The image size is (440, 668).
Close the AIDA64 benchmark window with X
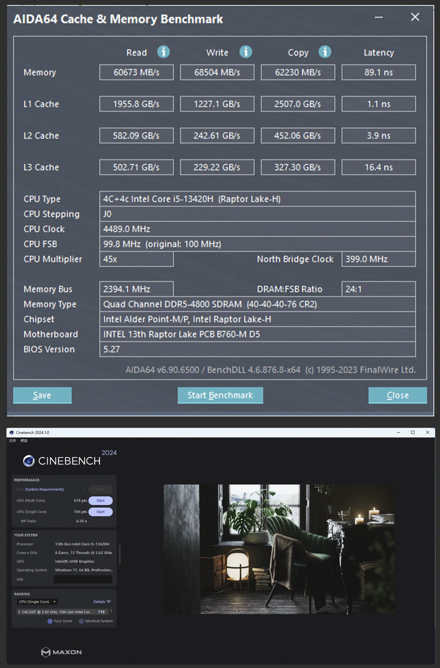[415, 17]
